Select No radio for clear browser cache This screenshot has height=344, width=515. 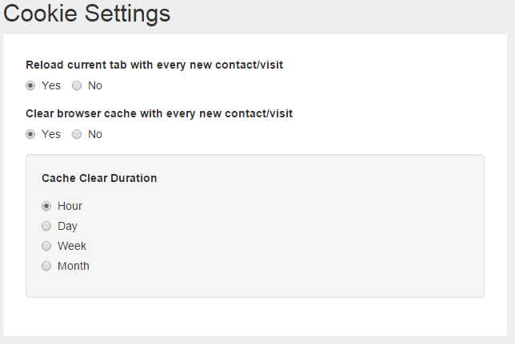(x=77, y=134)
